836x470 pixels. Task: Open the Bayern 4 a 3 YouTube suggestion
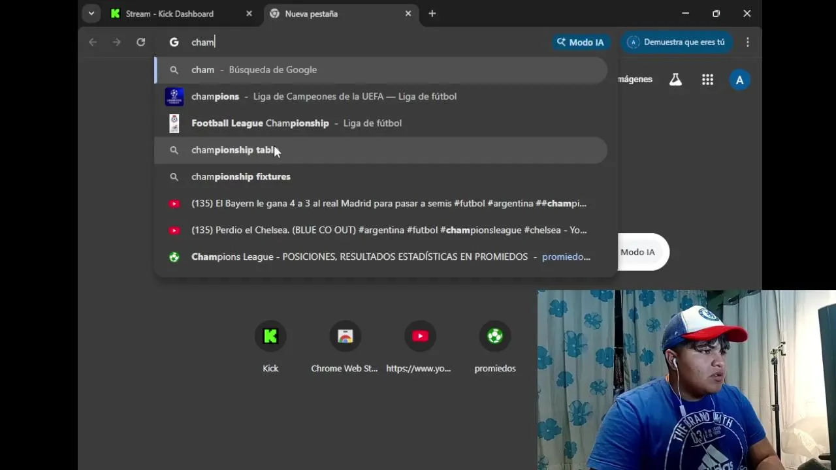click(x=381, y=204)
